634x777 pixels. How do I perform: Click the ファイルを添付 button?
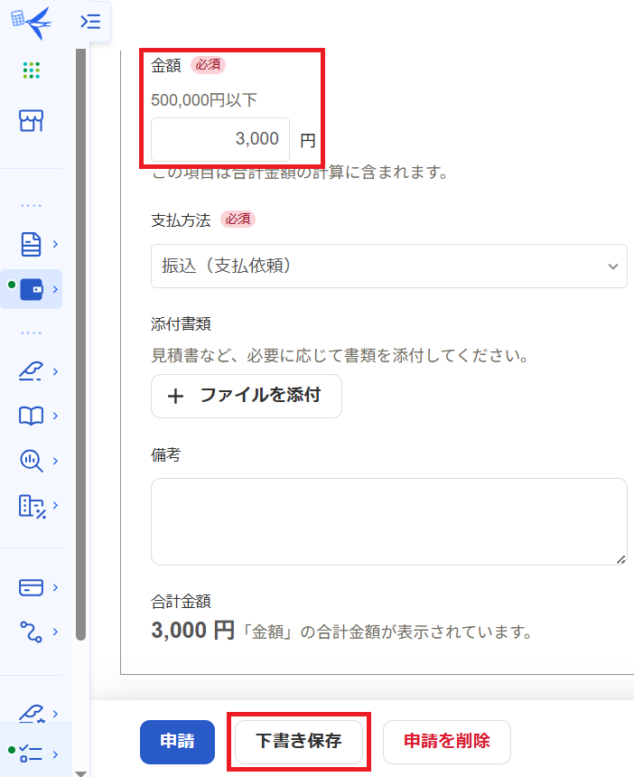point(247,396)
